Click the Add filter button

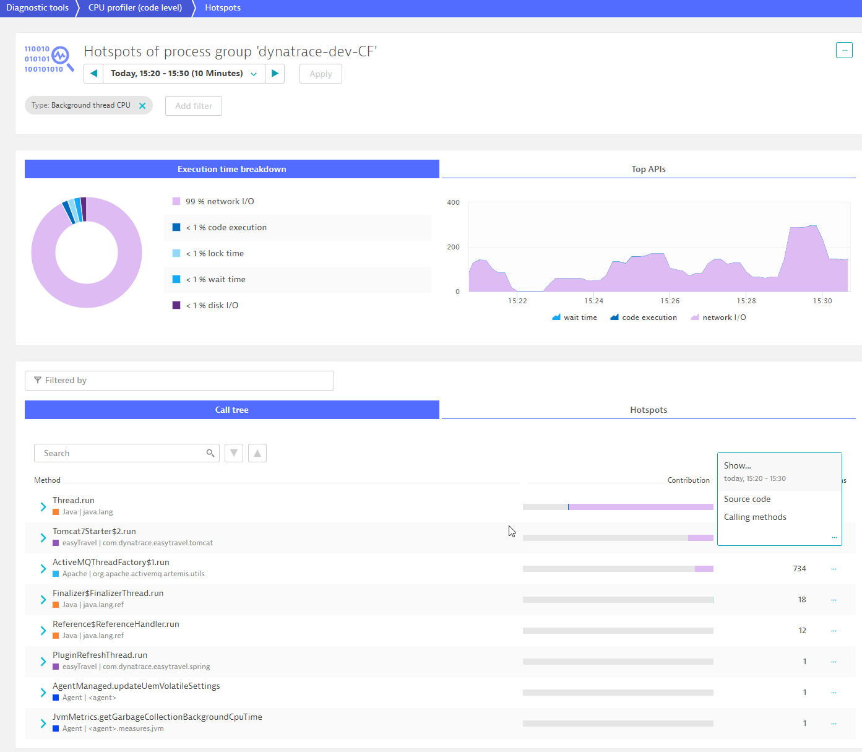pyautogui.click(x=194, y=106)
